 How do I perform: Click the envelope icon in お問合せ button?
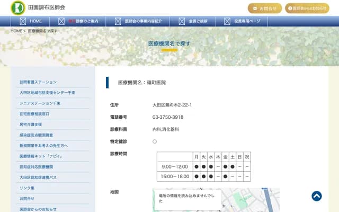(255, 8)
